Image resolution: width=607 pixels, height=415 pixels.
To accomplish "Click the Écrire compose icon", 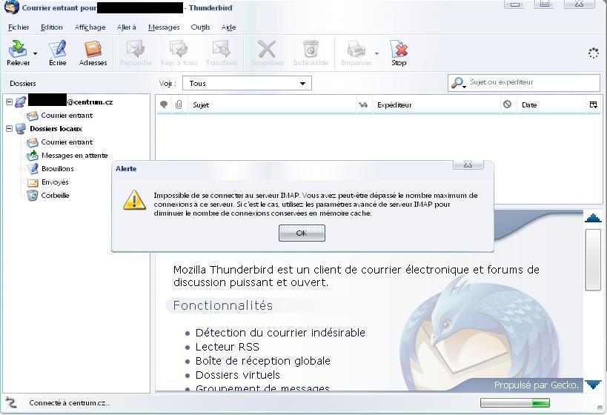I will 57,49.
